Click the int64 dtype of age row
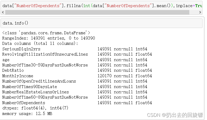This screenshot has height=120, width=207. pyautogui.click(x=141, y=60)
